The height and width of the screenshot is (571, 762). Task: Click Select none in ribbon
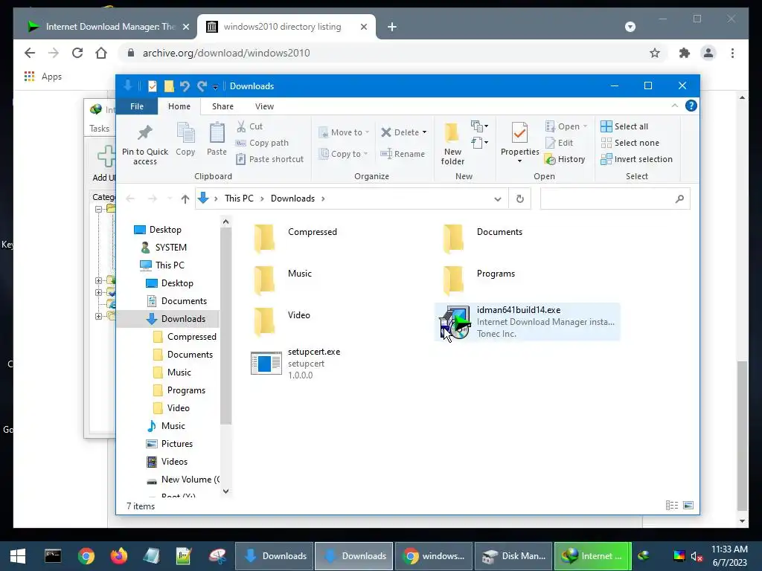pos(630,143)
